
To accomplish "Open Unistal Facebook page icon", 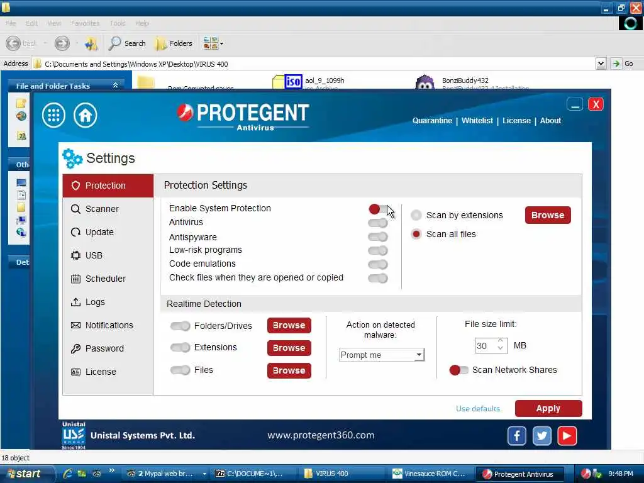I will [x=517, y=436].
